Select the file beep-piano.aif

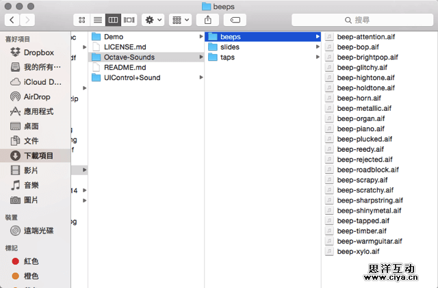click(360, 129)
